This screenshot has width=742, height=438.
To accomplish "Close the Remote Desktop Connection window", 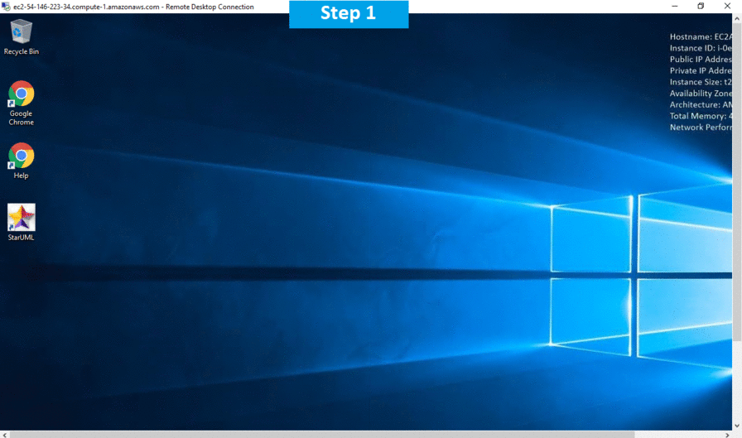I will point(729,7).
